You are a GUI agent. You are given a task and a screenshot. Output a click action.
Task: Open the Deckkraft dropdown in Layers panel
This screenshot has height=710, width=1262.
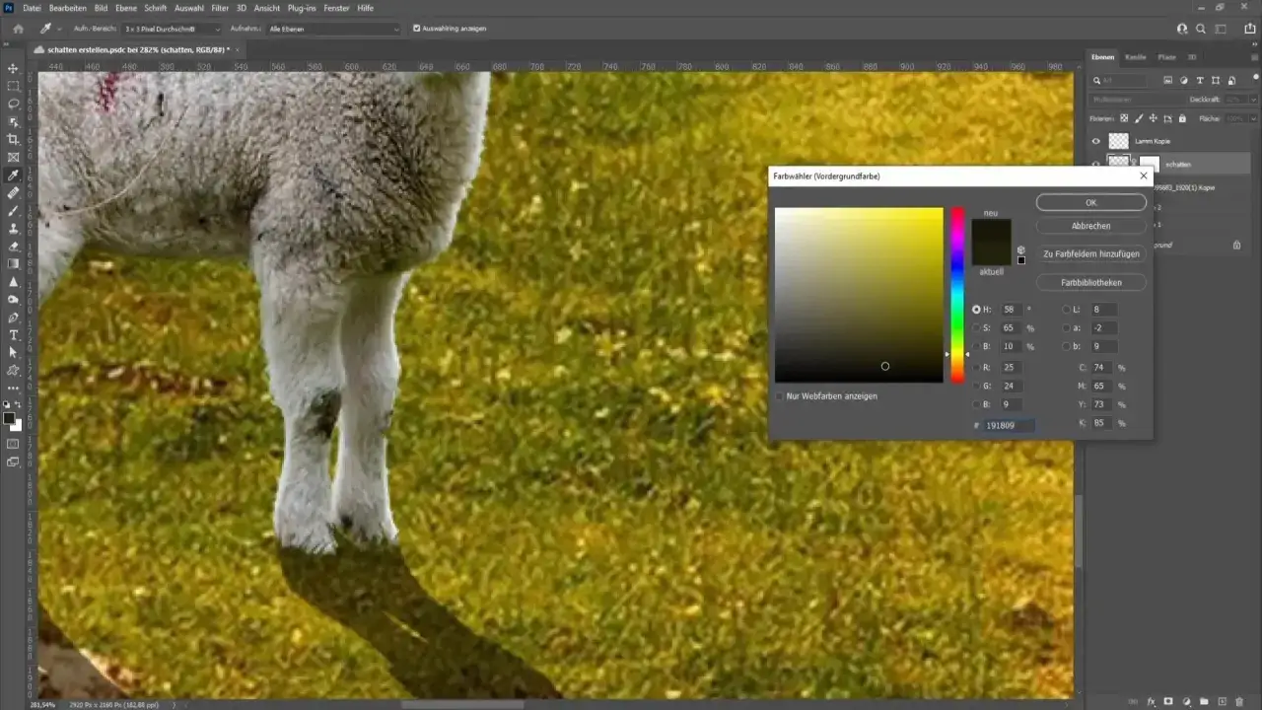[x=1254, y=100]
